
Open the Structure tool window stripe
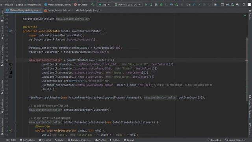coord(2,87)
